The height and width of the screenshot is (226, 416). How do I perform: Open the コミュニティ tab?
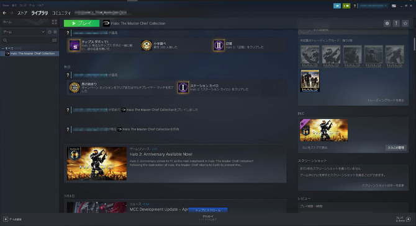point(61,13)
